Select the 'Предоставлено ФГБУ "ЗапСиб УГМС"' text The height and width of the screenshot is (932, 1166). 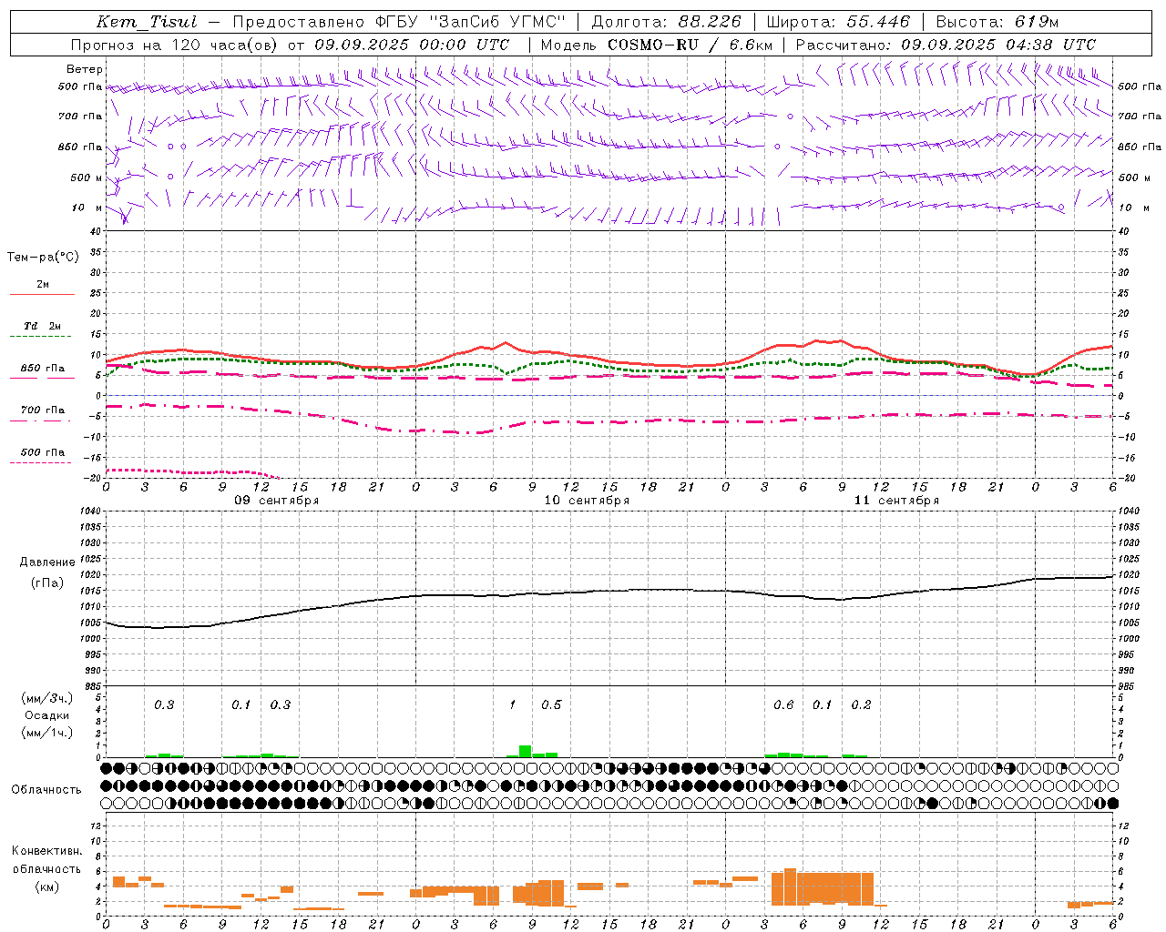click(x=399, y=22)
